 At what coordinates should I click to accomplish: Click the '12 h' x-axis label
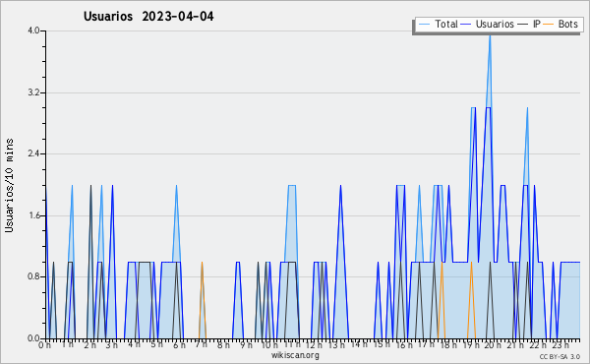click(314, 345)
